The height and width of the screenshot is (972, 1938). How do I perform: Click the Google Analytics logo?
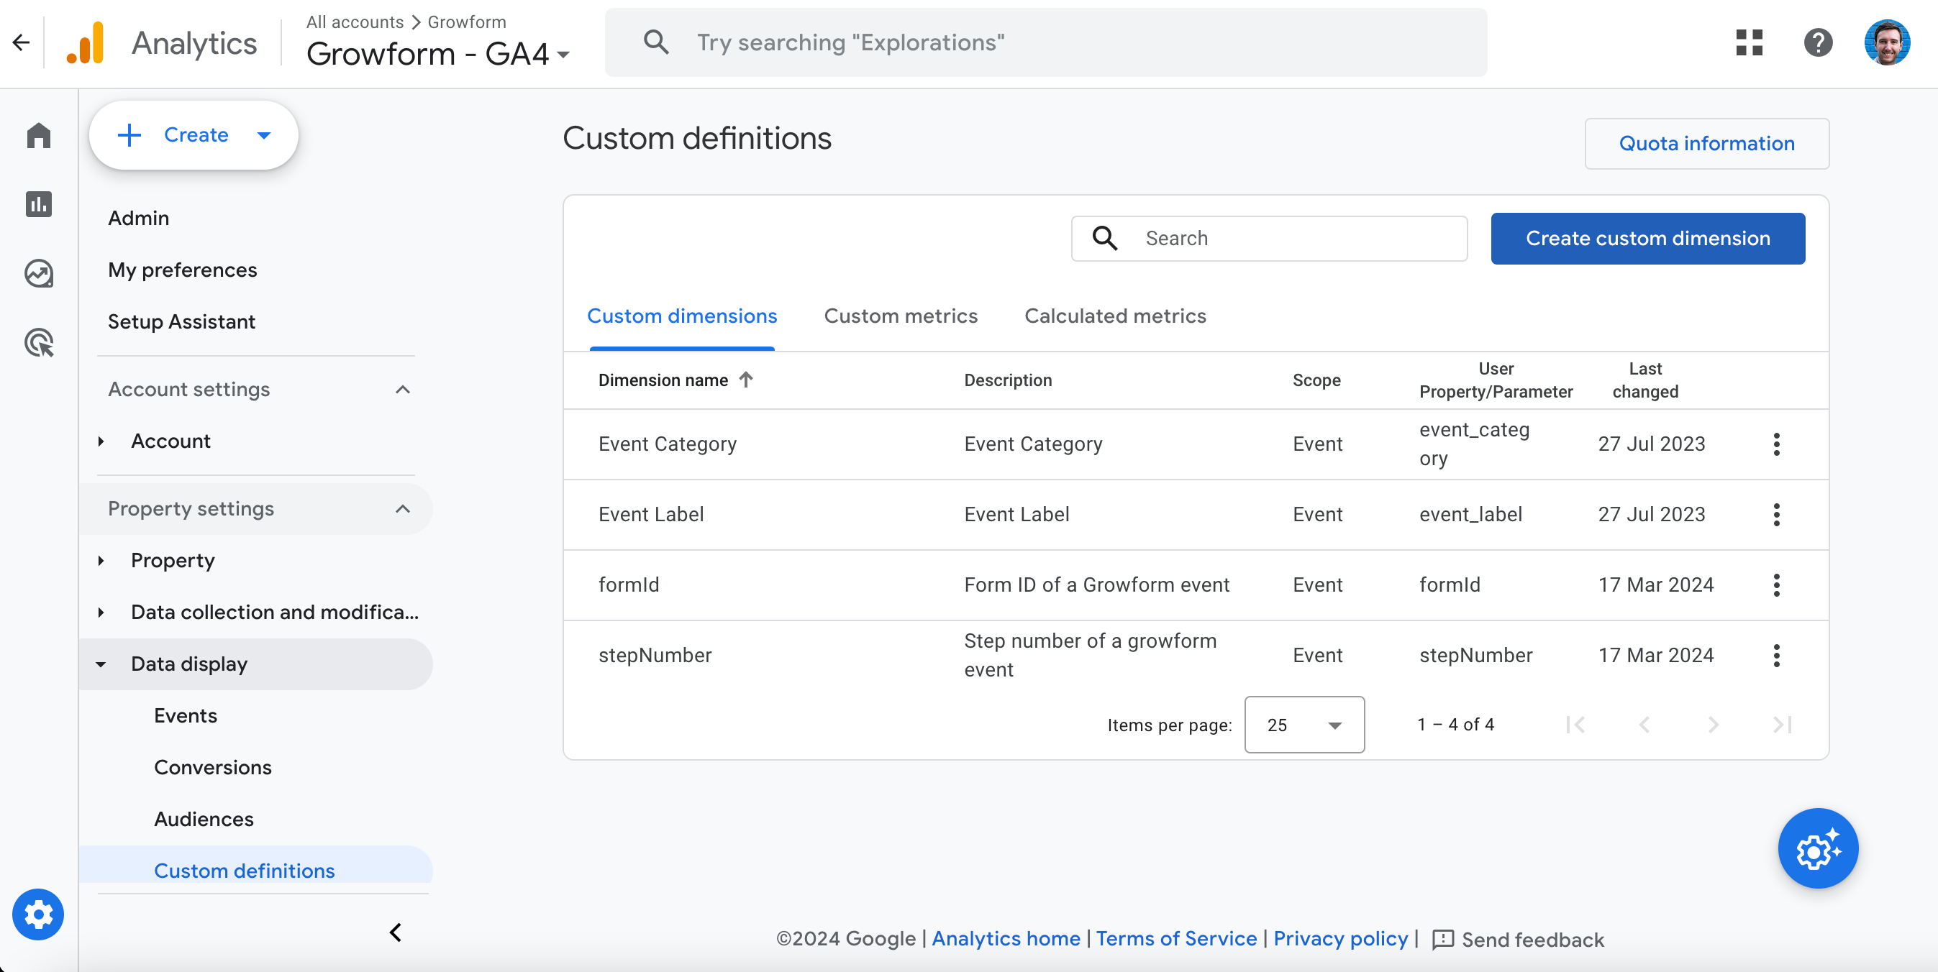pos(85,43)
